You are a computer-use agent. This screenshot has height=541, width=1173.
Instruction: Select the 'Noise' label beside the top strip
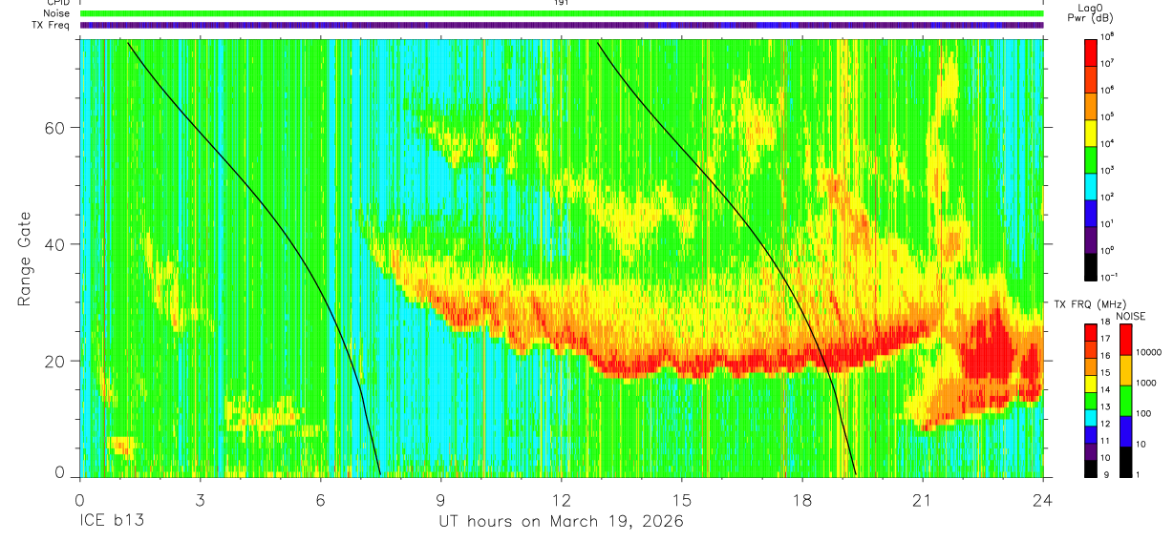point(55,13)
